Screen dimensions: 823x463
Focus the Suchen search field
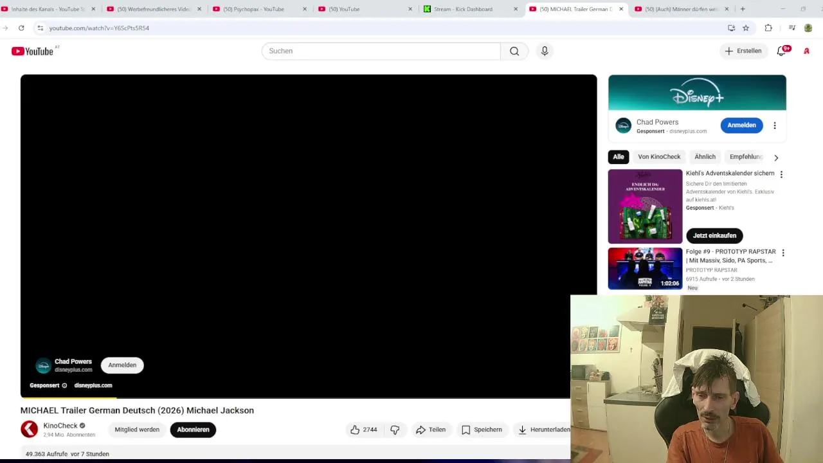point(381,51)
